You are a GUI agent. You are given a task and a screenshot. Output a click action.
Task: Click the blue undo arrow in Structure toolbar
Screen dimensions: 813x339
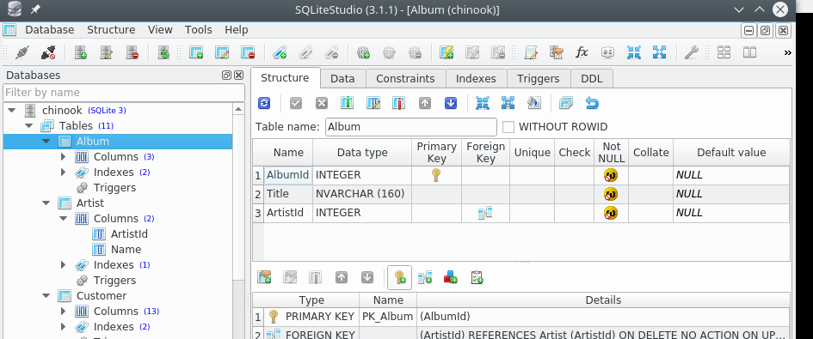tap(592, 104)
